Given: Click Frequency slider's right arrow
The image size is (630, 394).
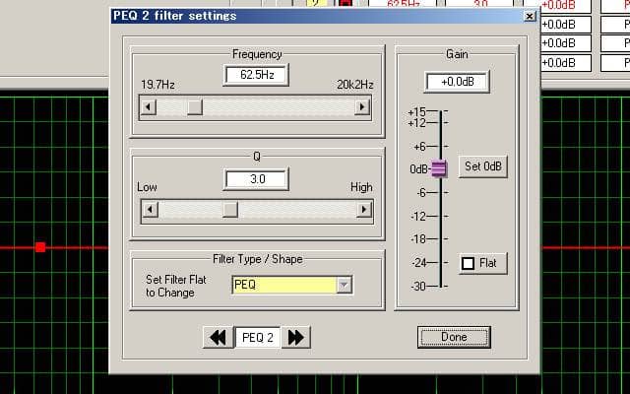Looking at the screenshot, I should (364, 107).
